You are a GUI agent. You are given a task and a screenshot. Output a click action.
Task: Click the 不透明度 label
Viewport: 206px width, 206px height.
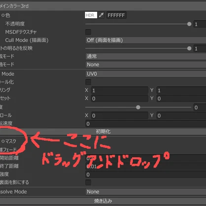coord(15,24)
